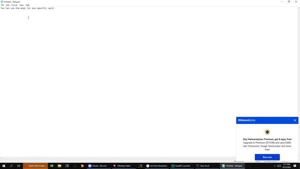This screenshot has width=300, height=169.
Task: Open the Windows Start menu
Action: tap(4, 166)
